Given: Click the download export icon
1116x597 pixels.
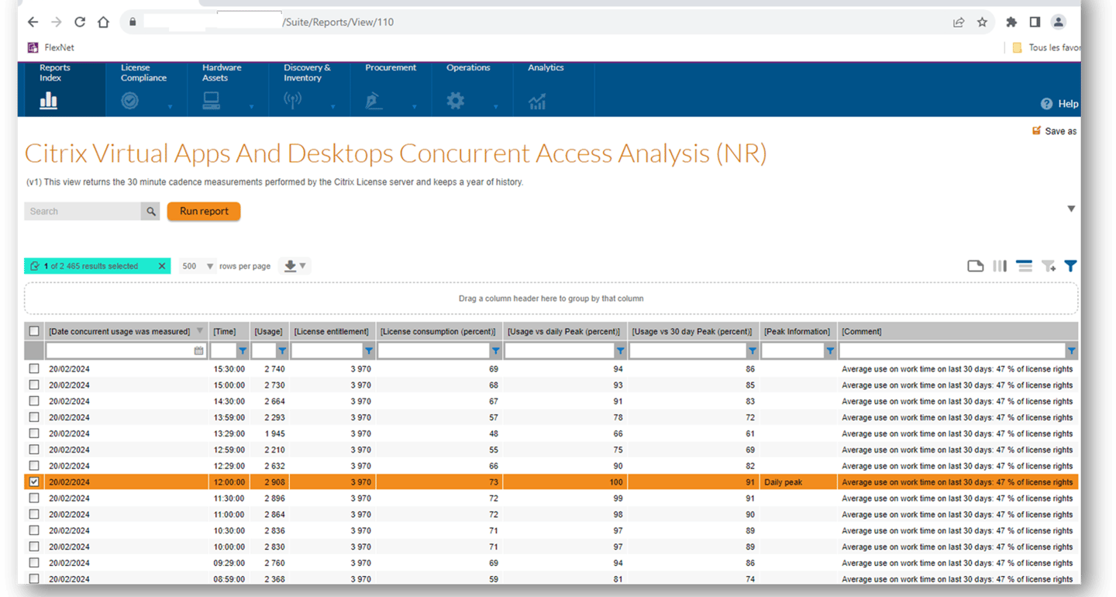Looking at the screenshot, I should [290, 266].
